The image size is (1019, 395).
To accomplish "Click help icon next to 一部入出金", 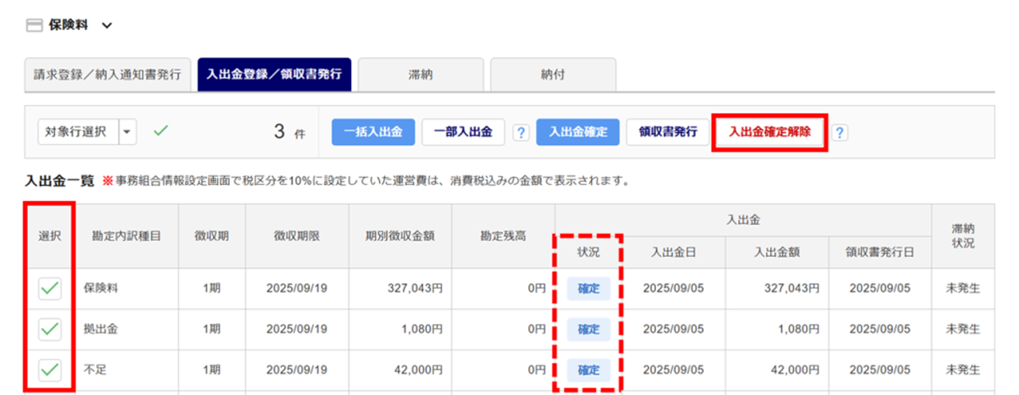I will [x=521, y=133].
